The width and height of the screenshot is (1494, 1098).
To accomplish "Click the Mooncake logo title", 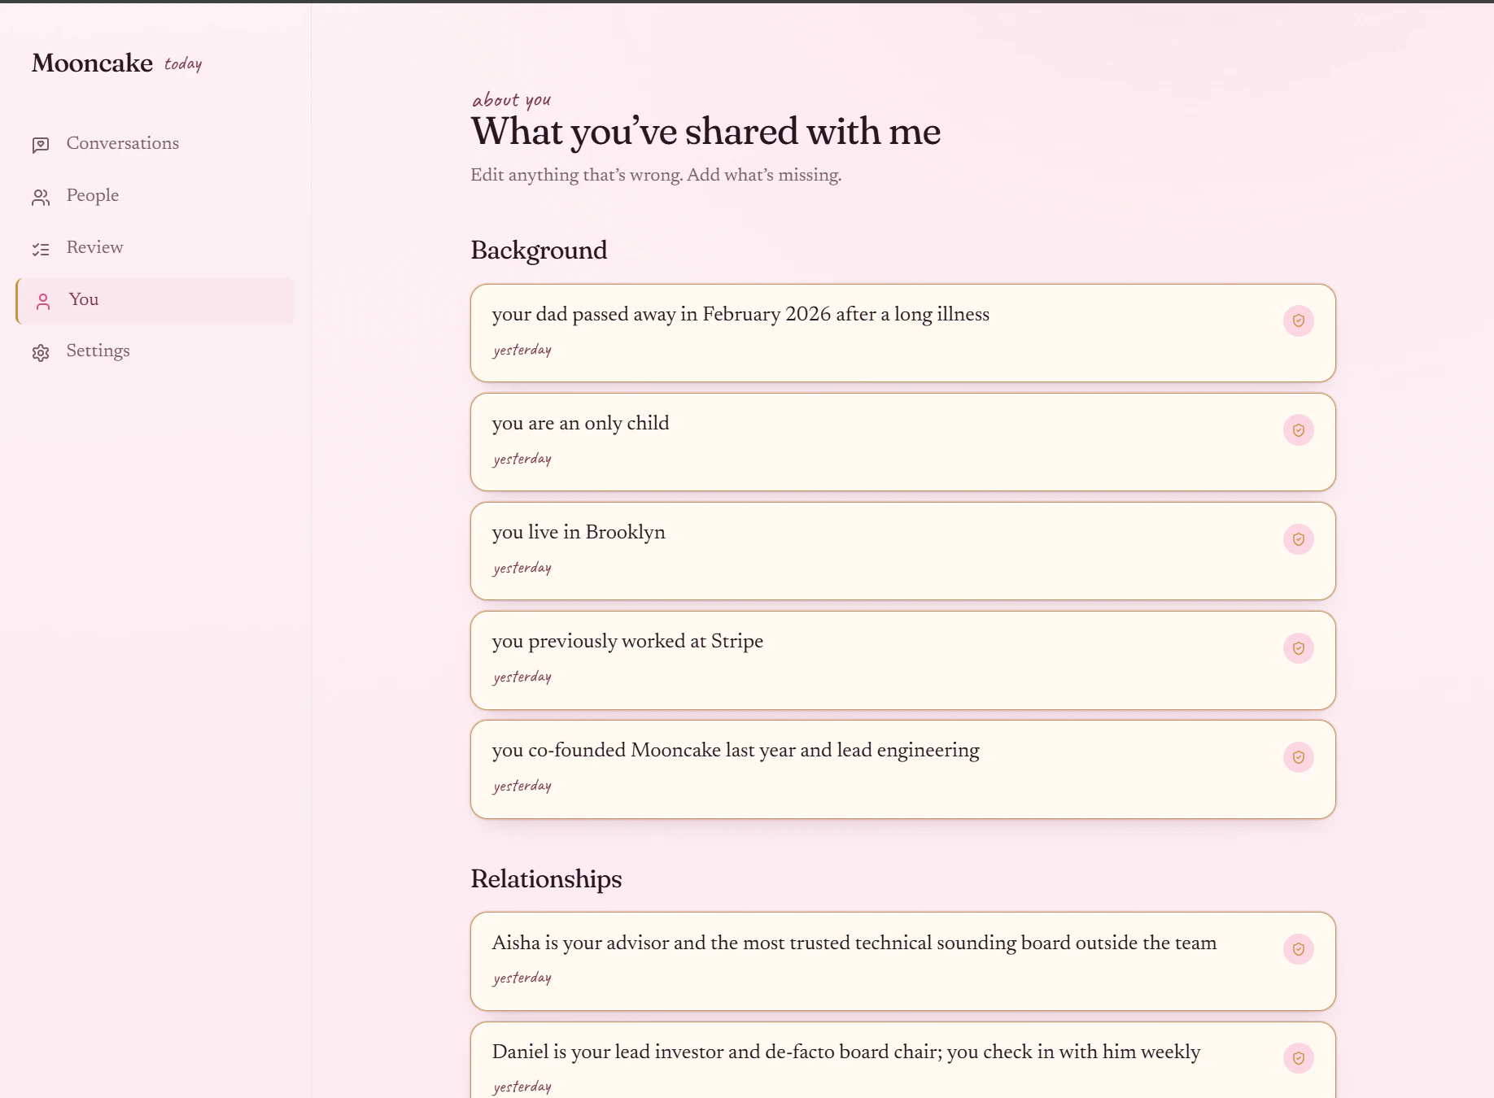I will click(x=92, y=63).
